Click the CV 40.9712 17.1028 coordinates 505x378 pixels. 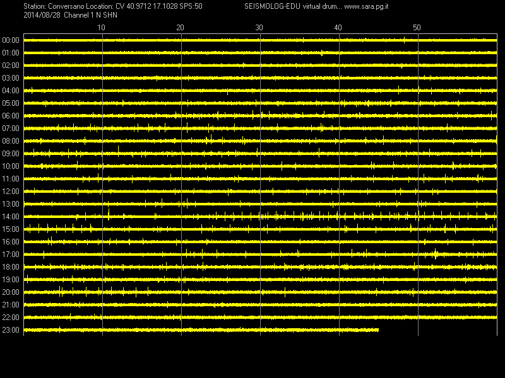146,6
